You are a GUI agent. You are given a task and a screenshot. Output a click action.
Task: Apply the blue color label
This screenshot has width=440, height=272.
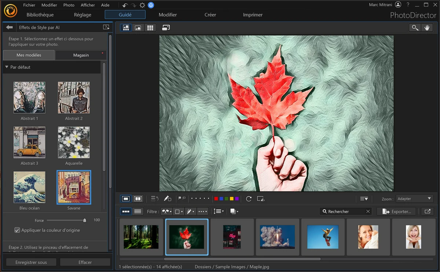221,199
